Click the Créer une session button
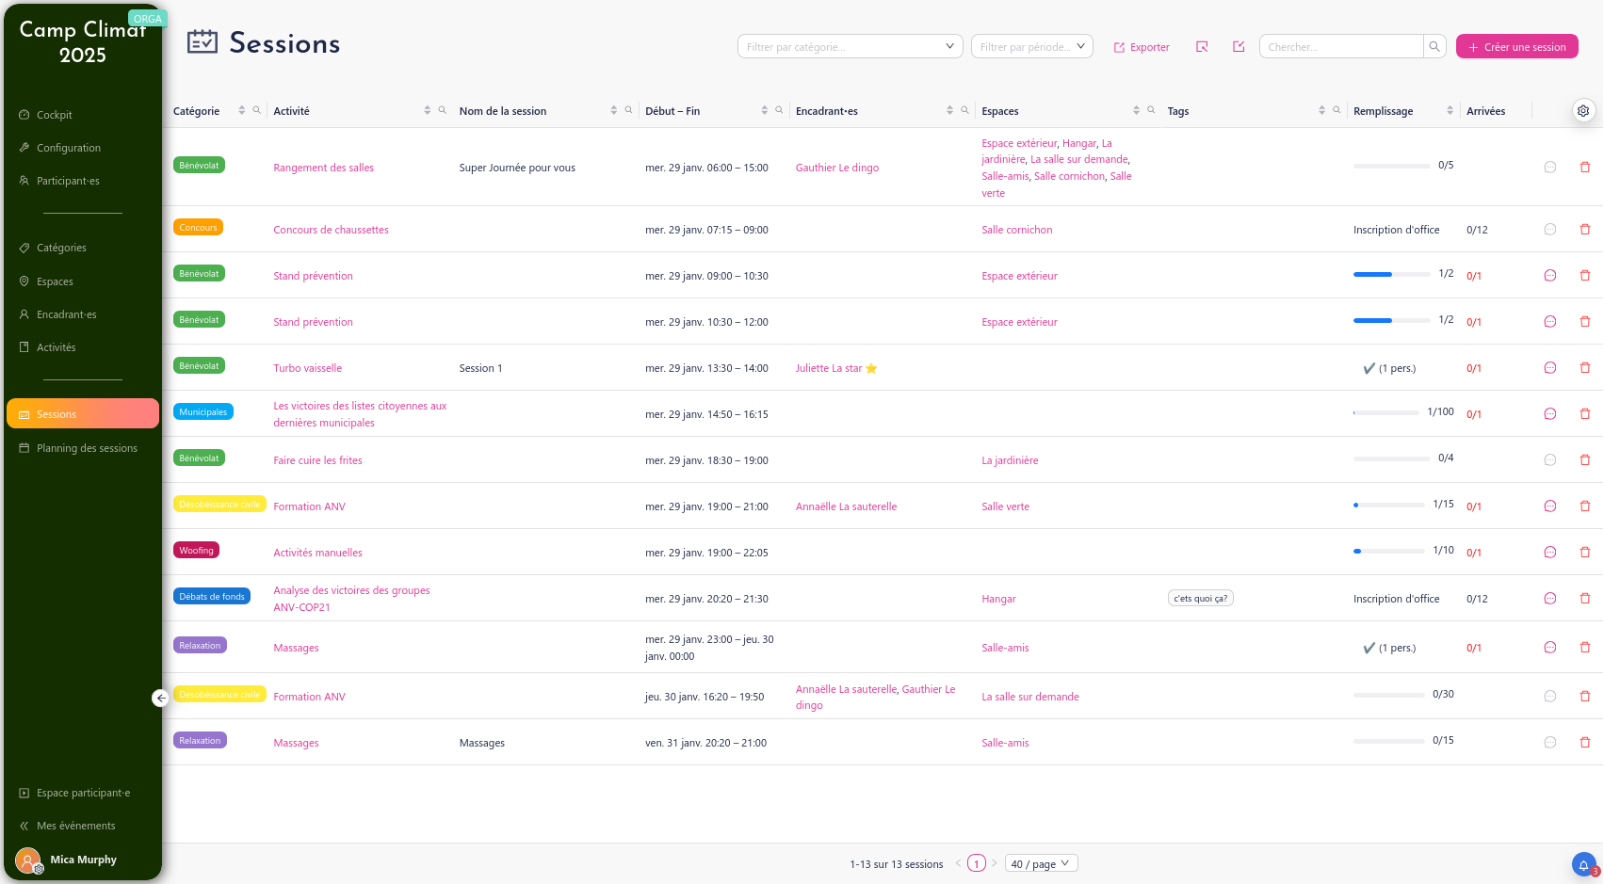 coord(1516,46)
